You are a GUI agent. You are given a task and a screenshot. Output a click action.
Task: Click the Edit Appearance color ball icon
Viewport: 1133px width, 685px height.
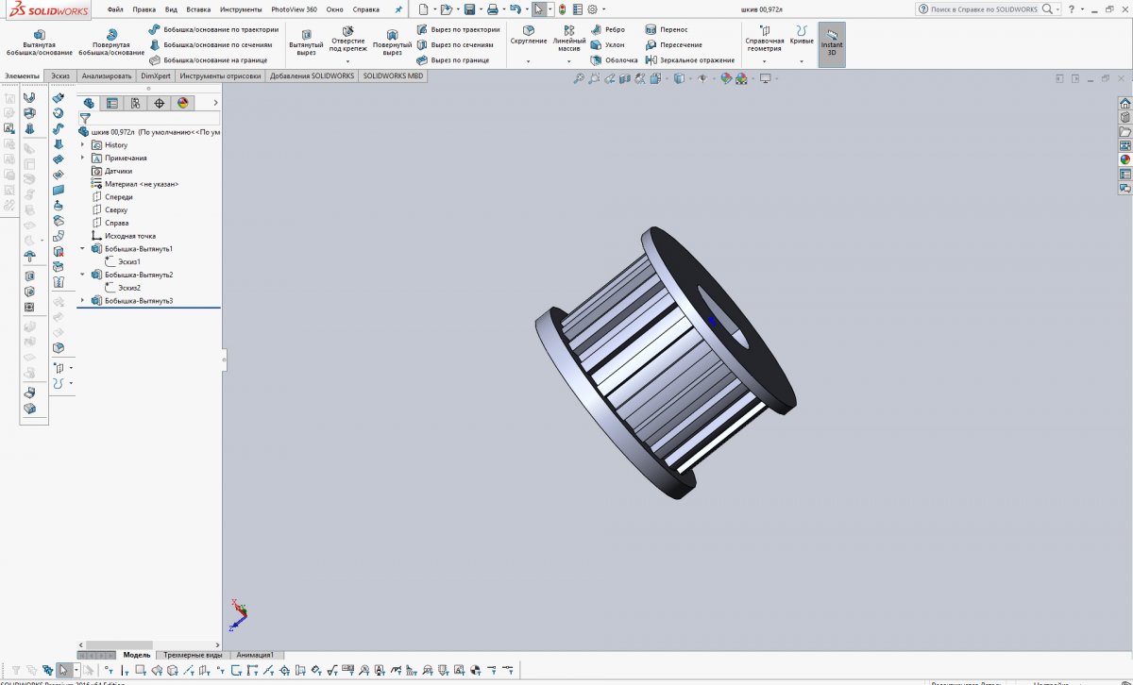pos(726,79)
